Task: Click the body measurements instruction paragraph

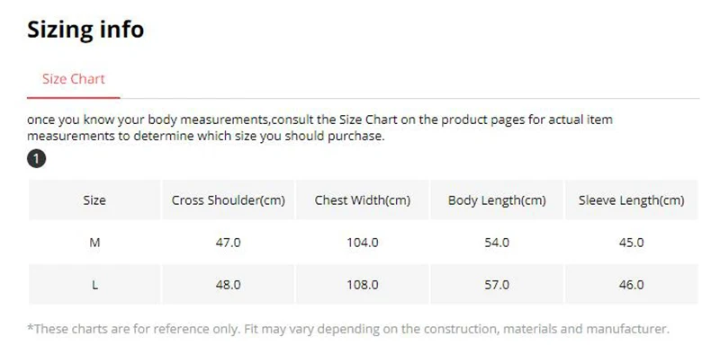Action: 320,128
